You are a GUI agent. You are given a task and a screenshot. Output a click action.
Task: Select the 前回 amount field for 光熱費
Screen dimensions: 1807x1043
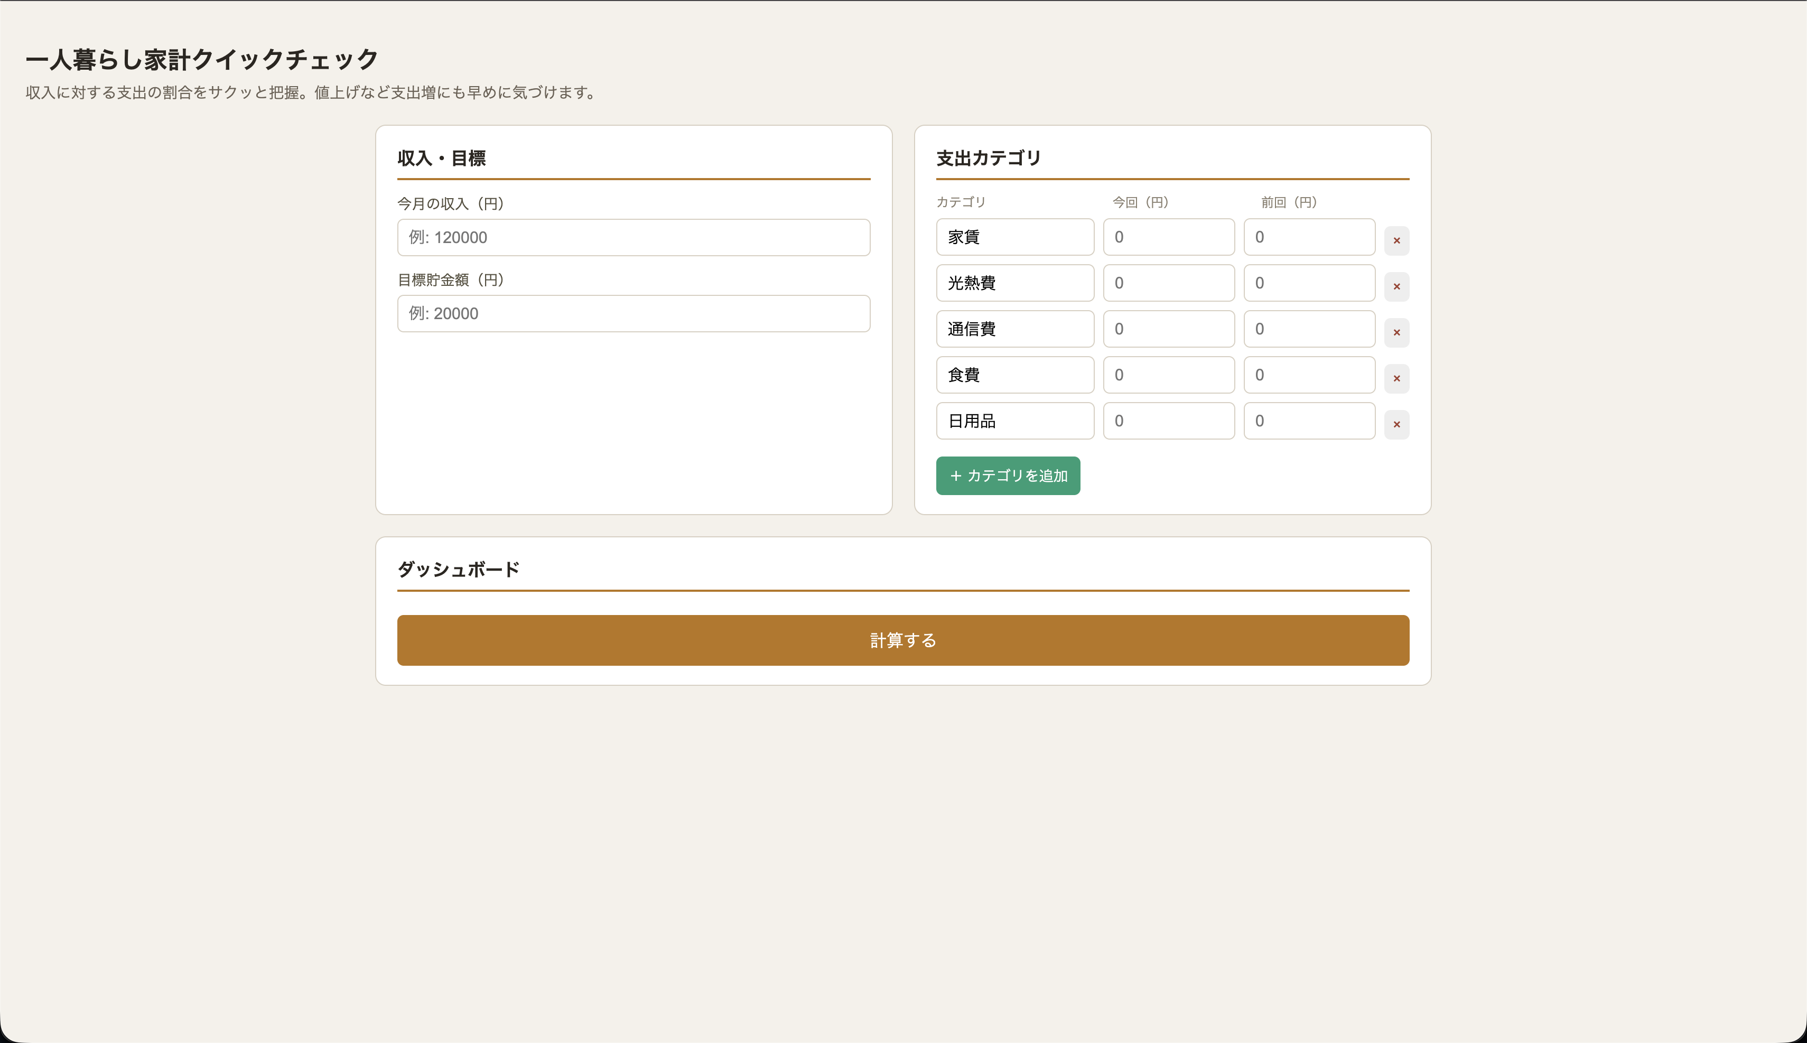[x=1309, y=283]
